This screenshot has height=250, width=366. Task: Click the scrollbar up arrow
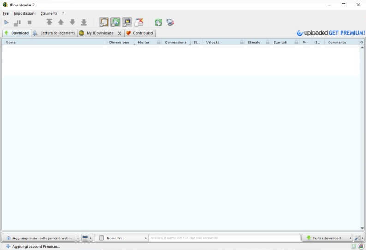362,48
